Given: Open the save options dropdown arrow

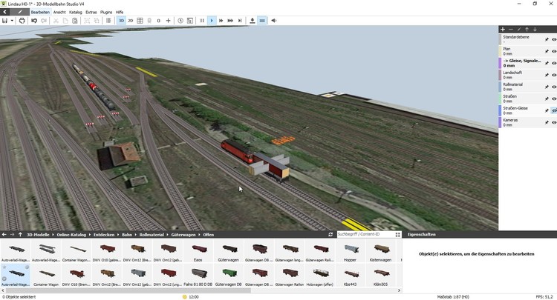Looking at the screenshot, I should point(12,21).
